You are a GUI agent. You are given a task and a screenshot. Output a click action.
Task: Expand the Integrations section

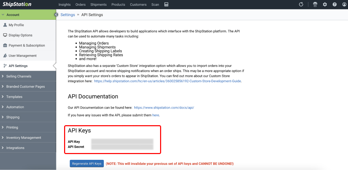[x=28, y=148]
